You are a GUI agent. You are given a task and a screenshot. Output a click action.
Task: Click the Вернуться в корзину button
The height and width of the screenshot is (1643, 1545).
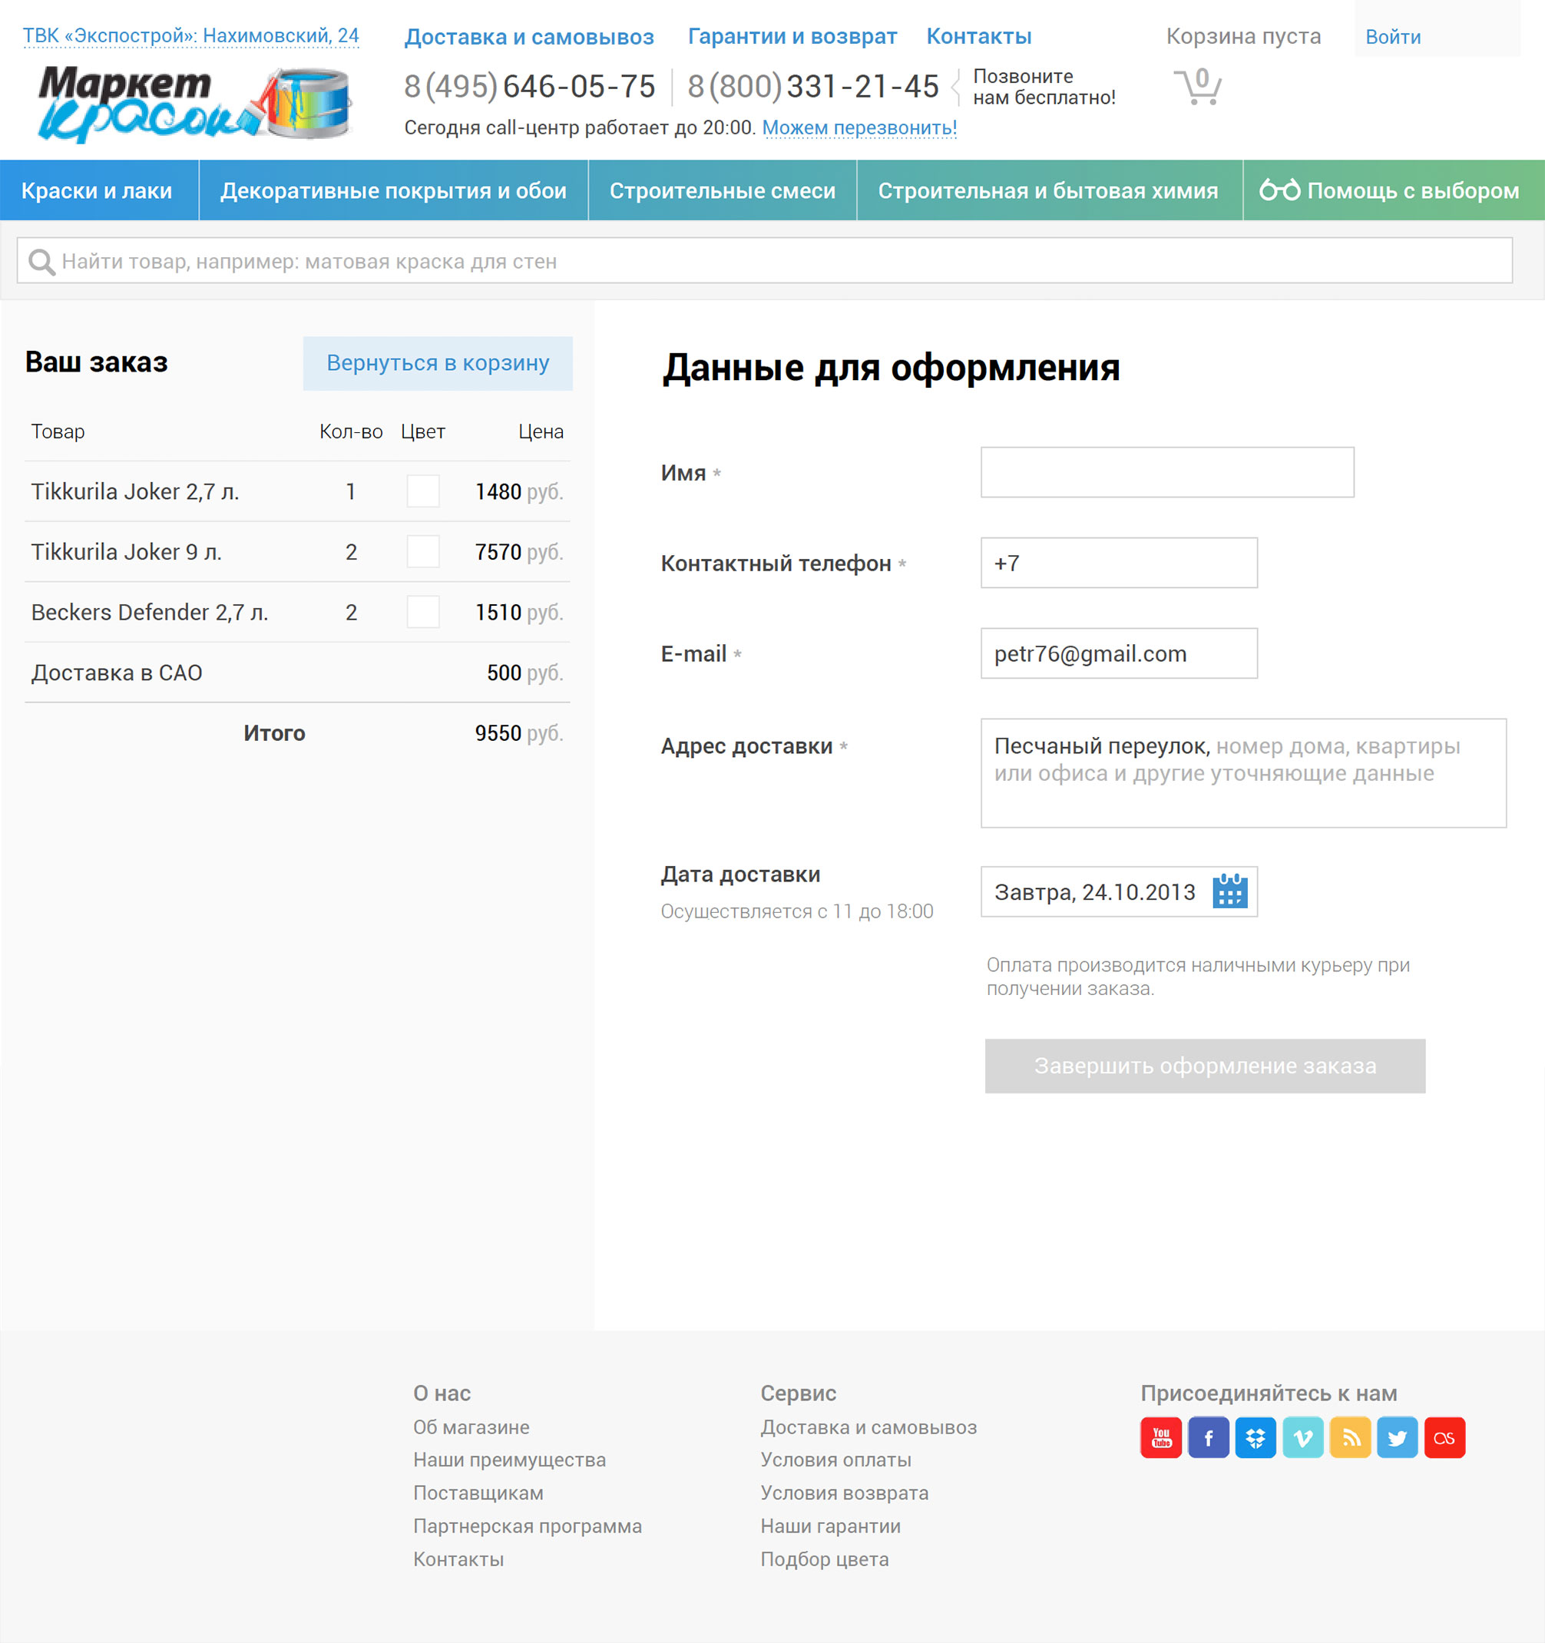point(437,363)
